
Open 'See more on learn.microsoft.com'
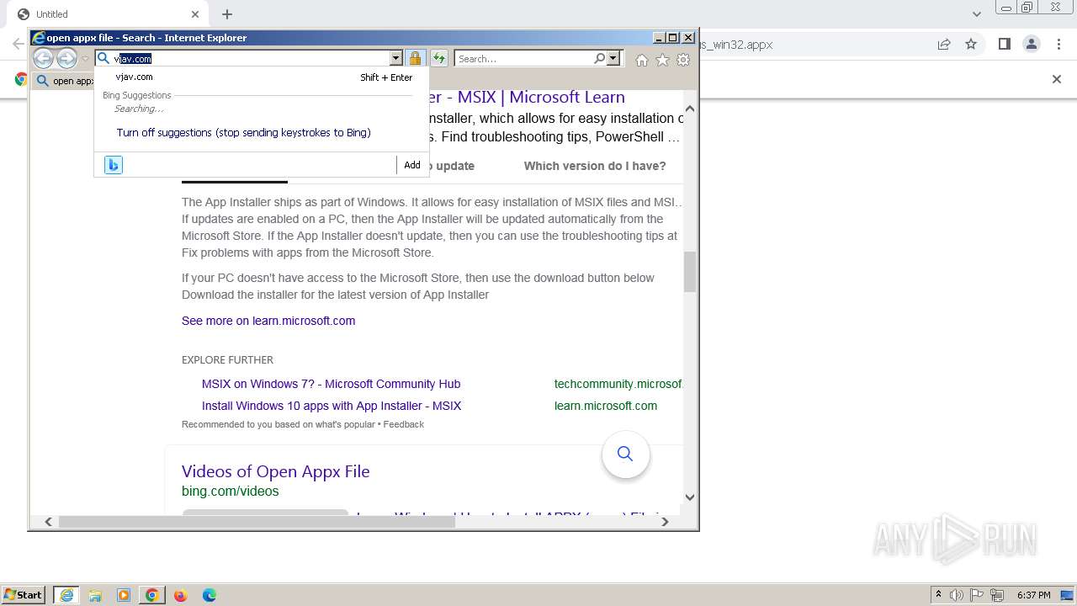click(268, 321)
